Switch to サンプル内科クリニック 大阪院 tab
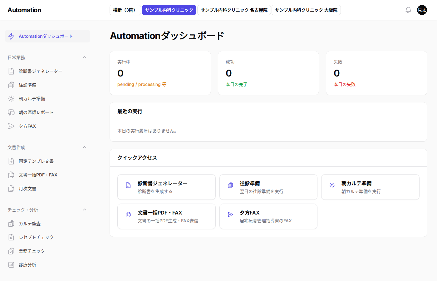This screenshot has width=437, height=281. click(306, 10)
